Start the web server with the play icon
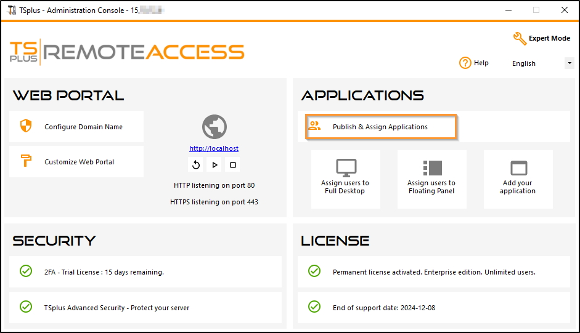 [214, 164]
